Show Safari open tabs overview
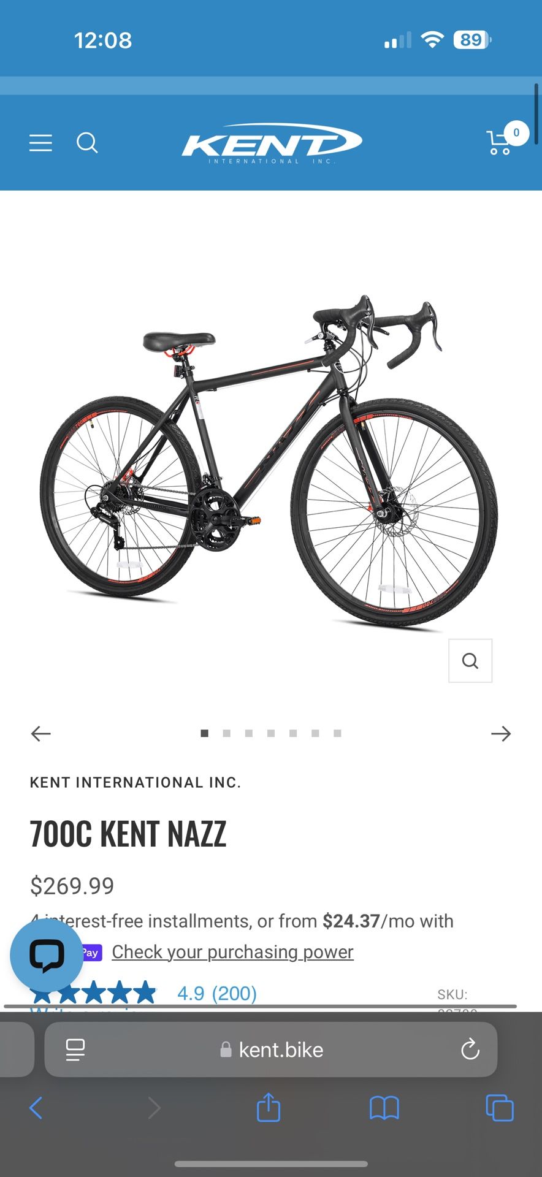 tap(500, 1108)
